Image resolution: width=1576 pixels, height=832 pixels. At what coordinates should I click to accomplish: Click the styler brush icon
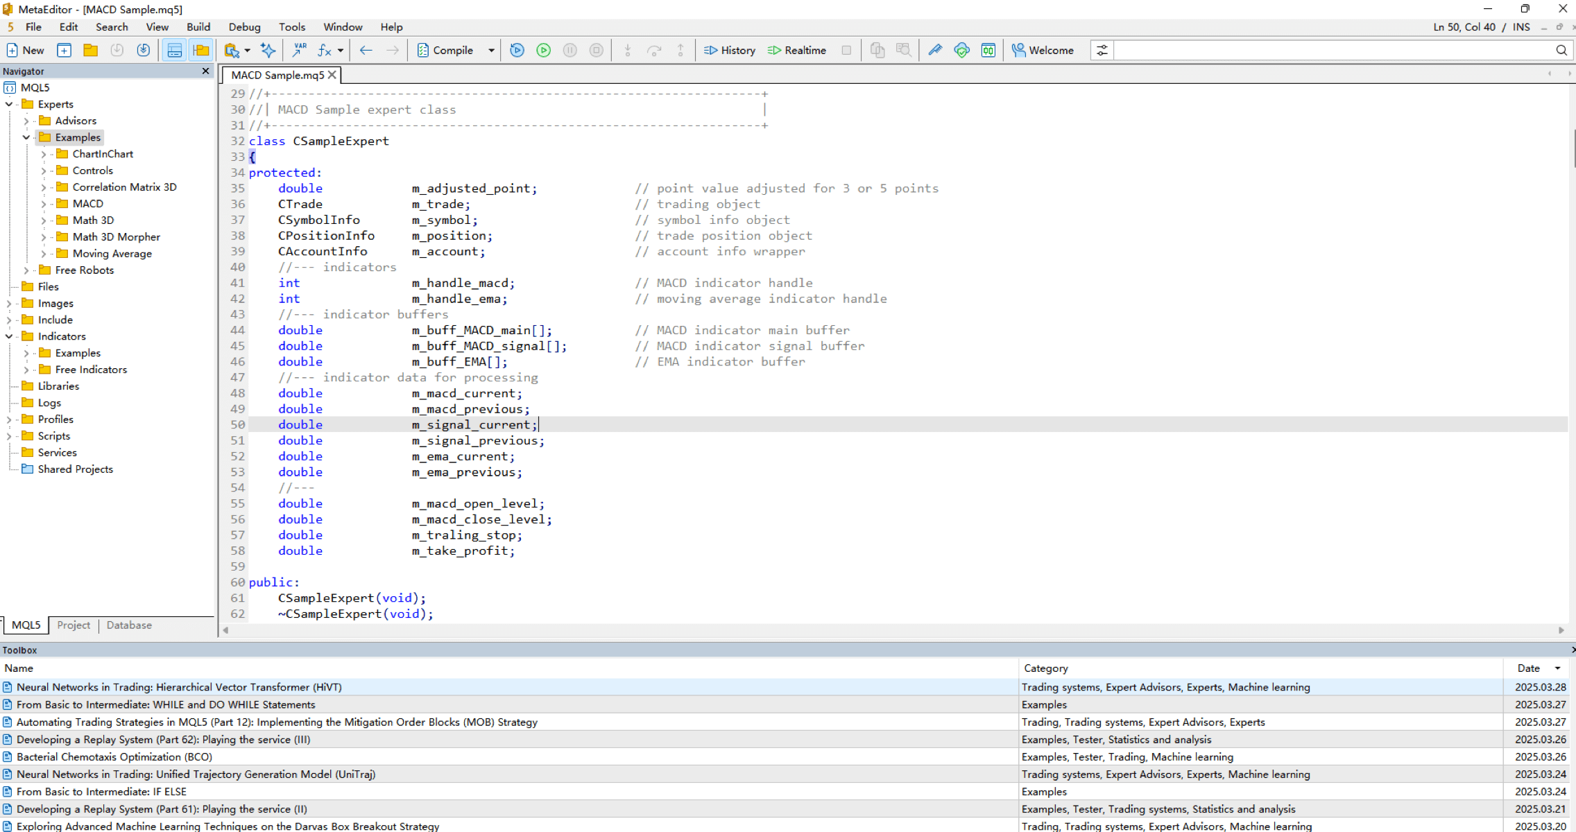[935, 50]
